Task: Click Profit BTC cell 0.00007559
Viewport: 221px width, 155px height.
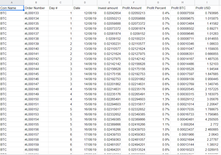Action: pyautogui.click(x=182, y=13)
